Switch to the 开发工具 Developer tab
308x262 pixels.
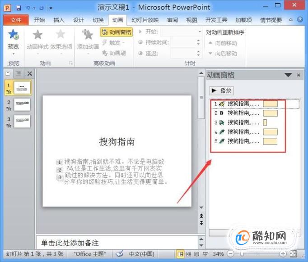click(x=216, y=20)
